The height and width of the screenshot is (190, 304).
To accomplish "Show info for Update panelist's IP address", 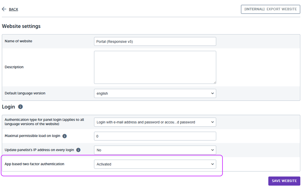I will tap(78, 150).
